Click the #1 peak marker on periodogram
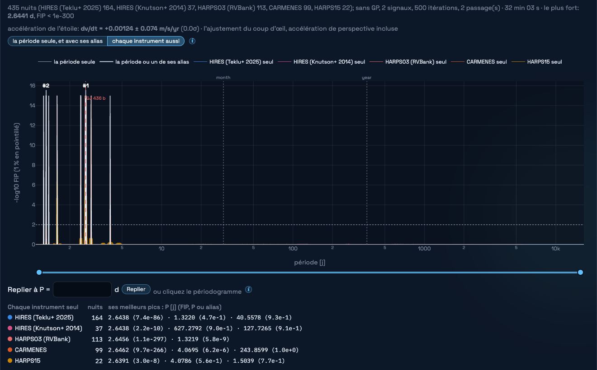The width and height of the screenshot is (597, 370). tap(85, 86)
